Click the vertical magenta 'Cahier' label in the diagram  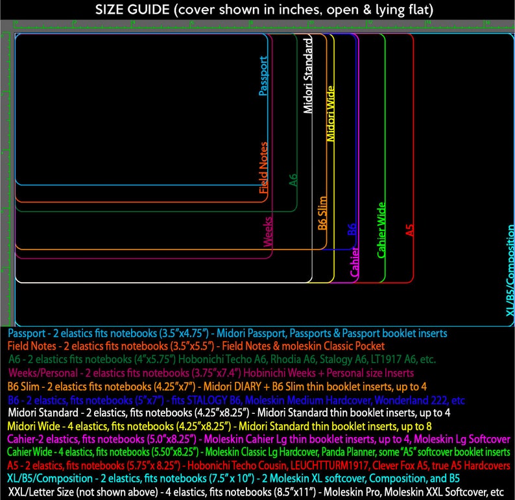click(354, 261)
